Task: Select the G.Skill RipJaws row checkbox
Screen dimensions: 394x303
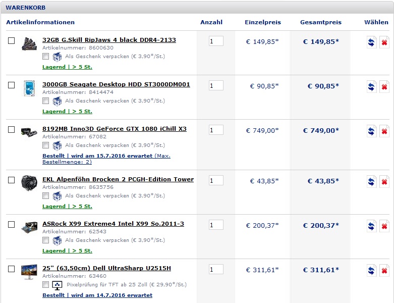Action: coord(12,41)
